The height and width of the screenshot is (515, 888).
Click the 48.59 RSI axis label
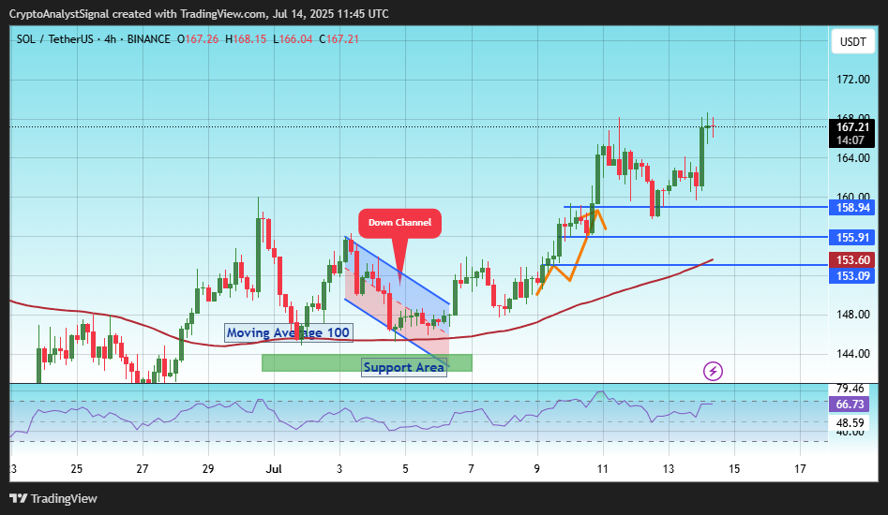click(x=850, y=423)
